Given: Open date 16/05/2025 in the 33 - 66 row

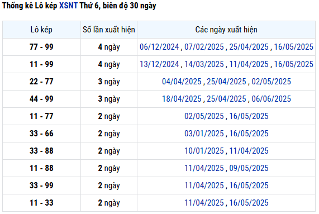Looking at the screenshot, I should tap(249, 134).
